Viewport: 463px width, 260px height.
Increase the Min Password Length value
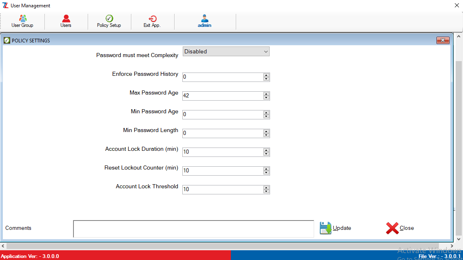coord(266,132)
